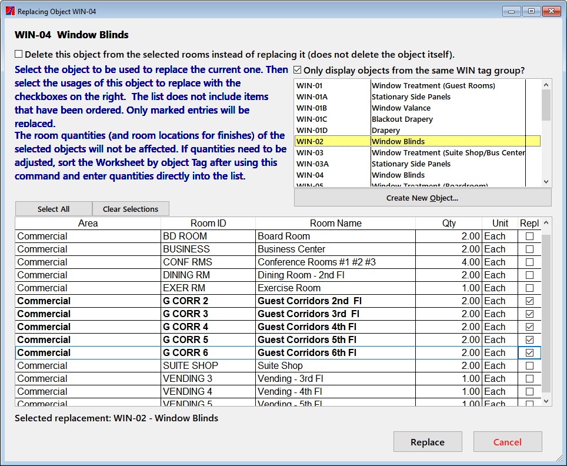Check the Repl box for Board Room

click(529, 236)
